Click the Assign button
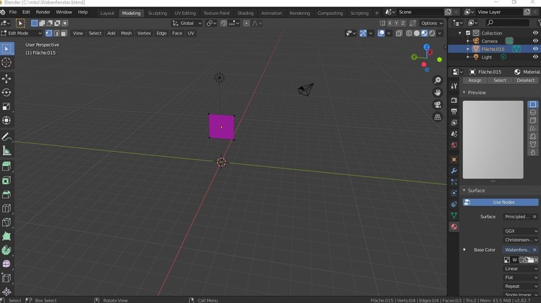Screen dimensions: 541x303 pyautogui.click(x=475, y=80)
